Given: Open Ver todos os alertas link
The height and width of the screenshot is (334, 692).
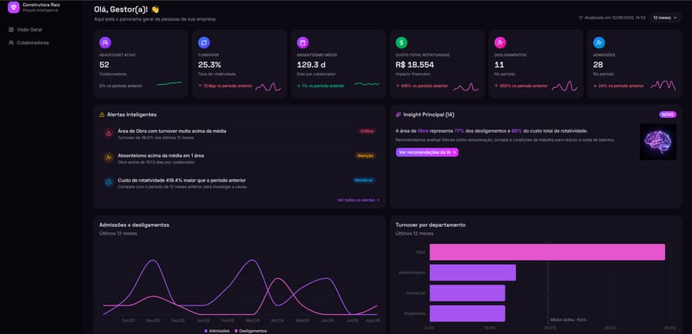Looking at the screenshot, I should point(358,200).
